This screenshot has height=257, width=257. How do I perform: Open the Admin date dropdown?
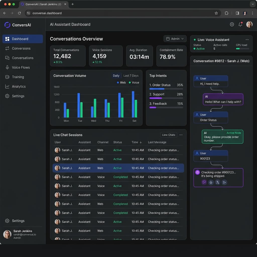175,39
